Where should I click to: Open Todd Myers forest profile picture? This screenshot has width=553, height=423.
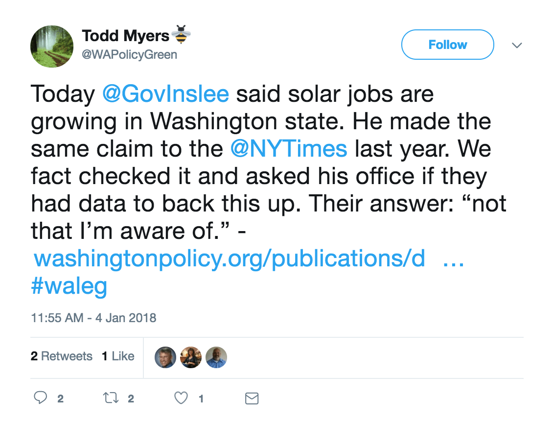(52, 46)
